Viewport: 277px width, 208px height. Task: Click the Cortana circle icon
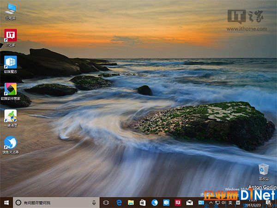click(x=18, y=203)
